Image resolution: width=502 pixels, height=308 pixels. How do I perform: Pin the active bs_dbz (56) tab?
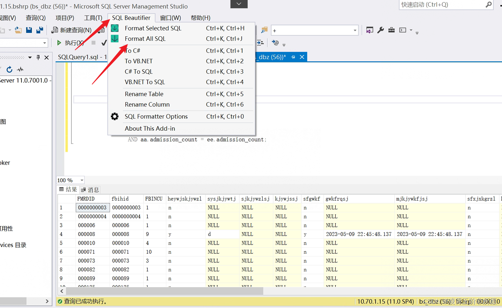pos(293,57)
